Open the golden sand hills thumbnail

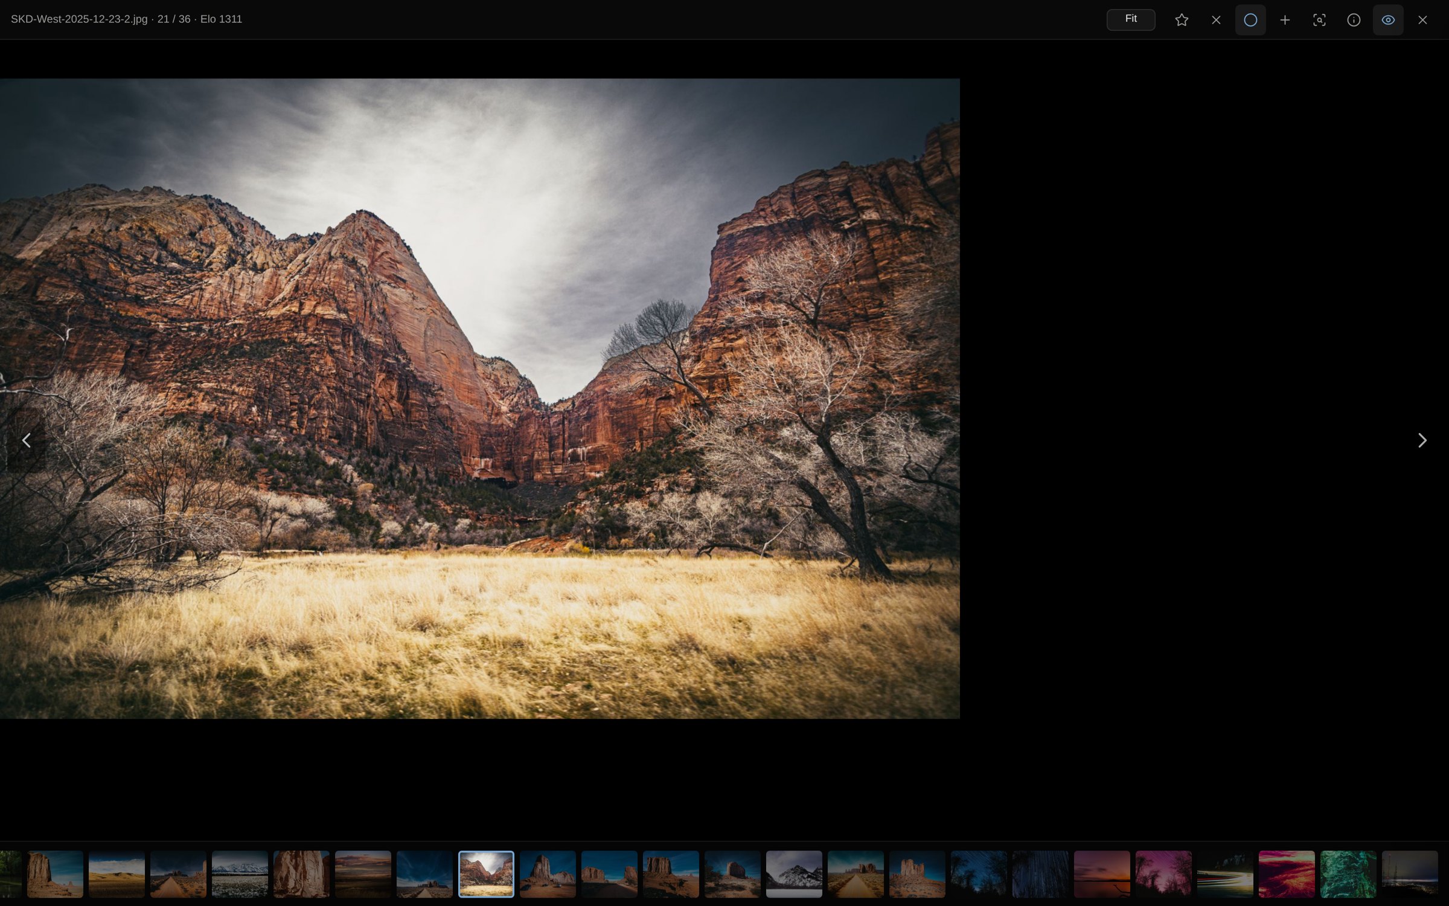point(117,874)
